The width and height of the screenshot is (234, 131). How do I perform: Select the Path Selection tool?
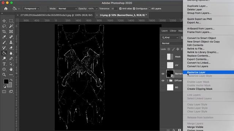pyautogui.click(x=11, y=64)
